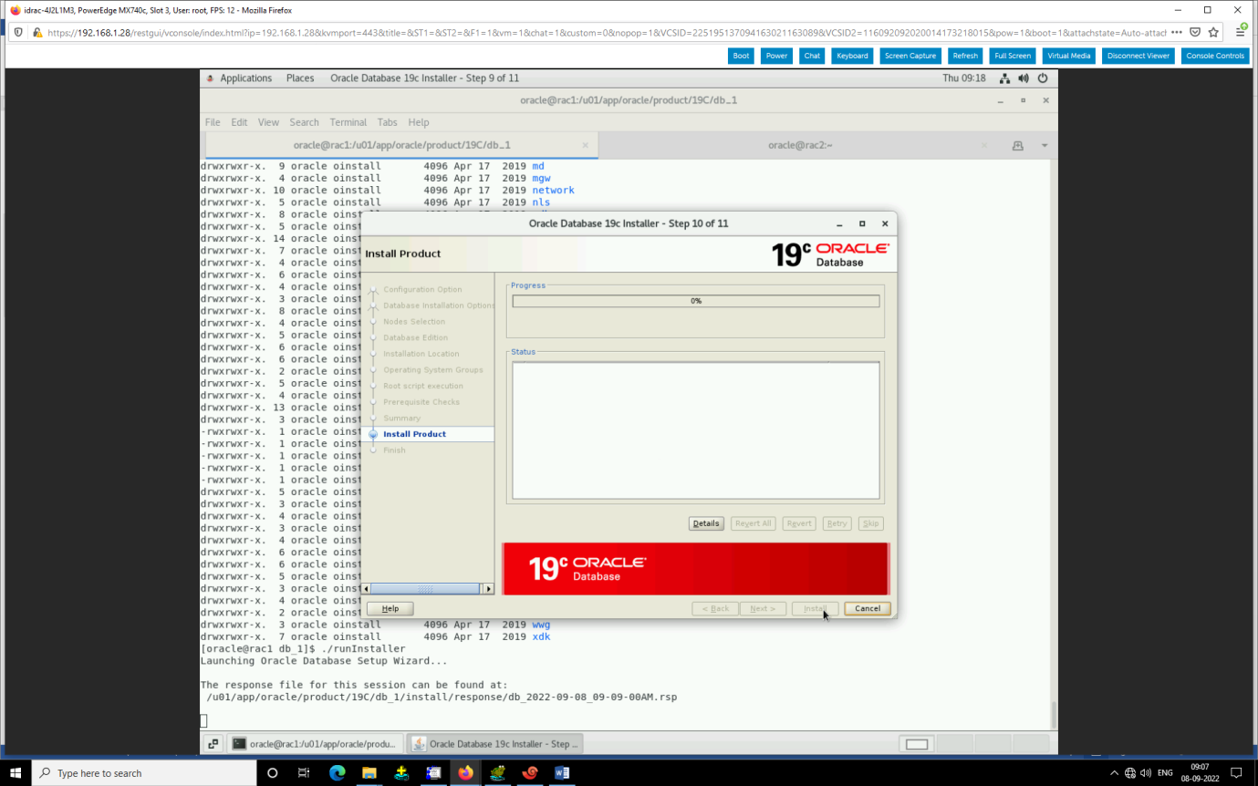Click the installer Cancel button

tap(868, 608)
